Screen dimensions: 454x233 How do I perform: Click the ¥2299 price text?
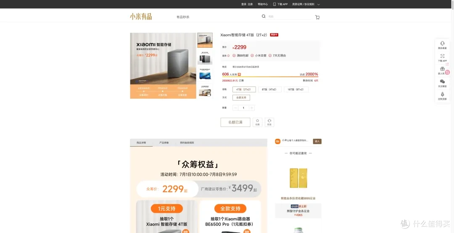[x=240, y=47]
